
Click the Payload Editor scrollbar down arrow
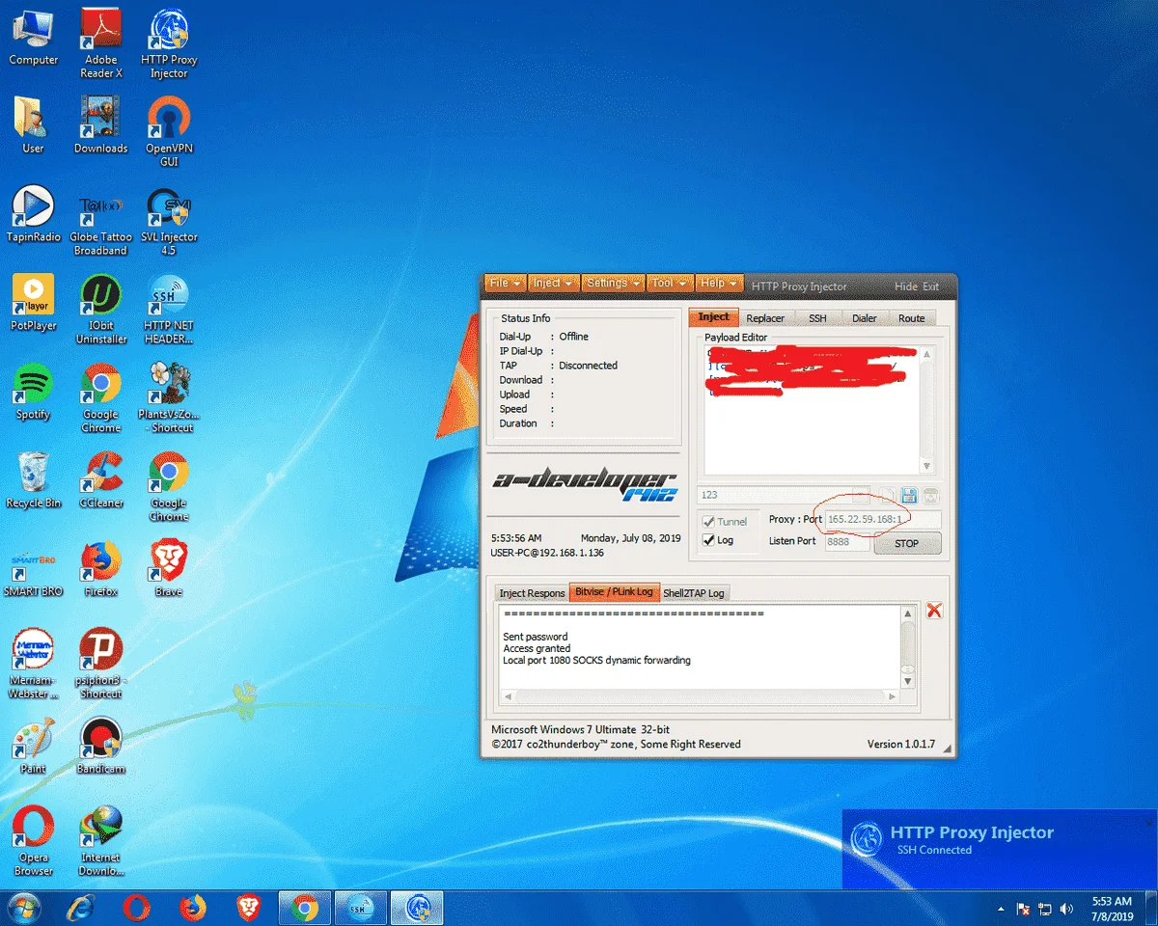[927, 466]
